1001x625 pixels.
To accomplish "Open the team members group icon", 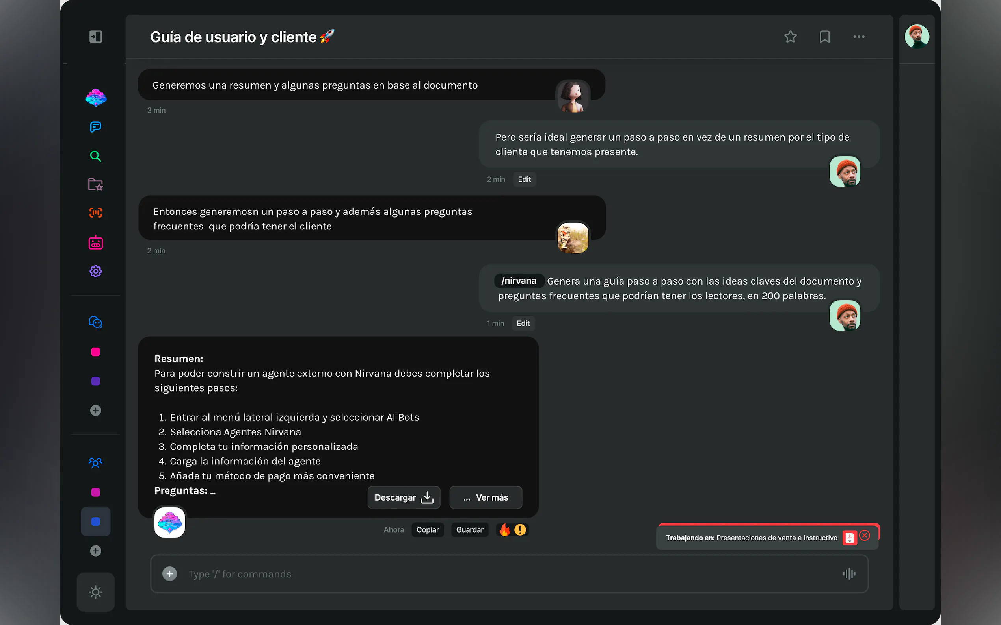I will coord(96,462).
